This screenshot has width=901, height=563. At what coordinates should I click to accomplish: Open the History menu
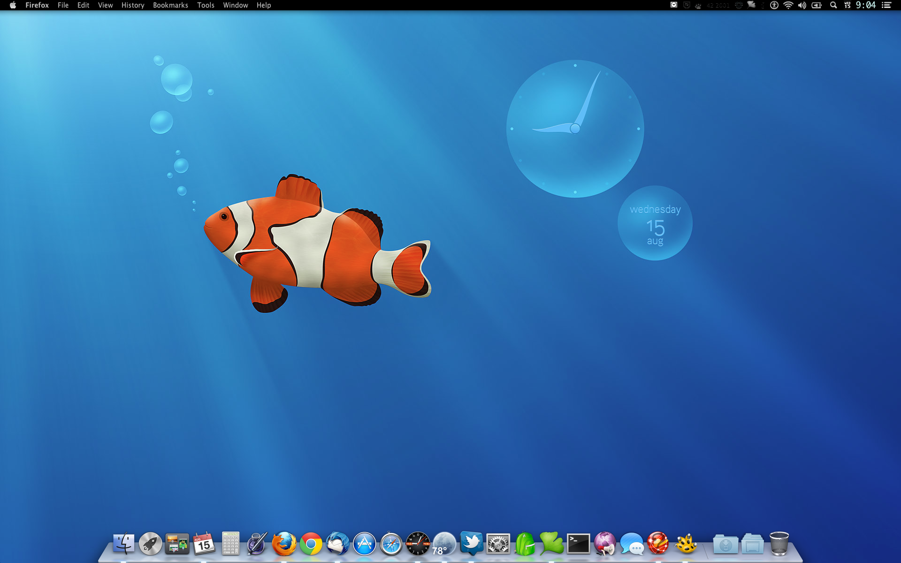(133, 5)
